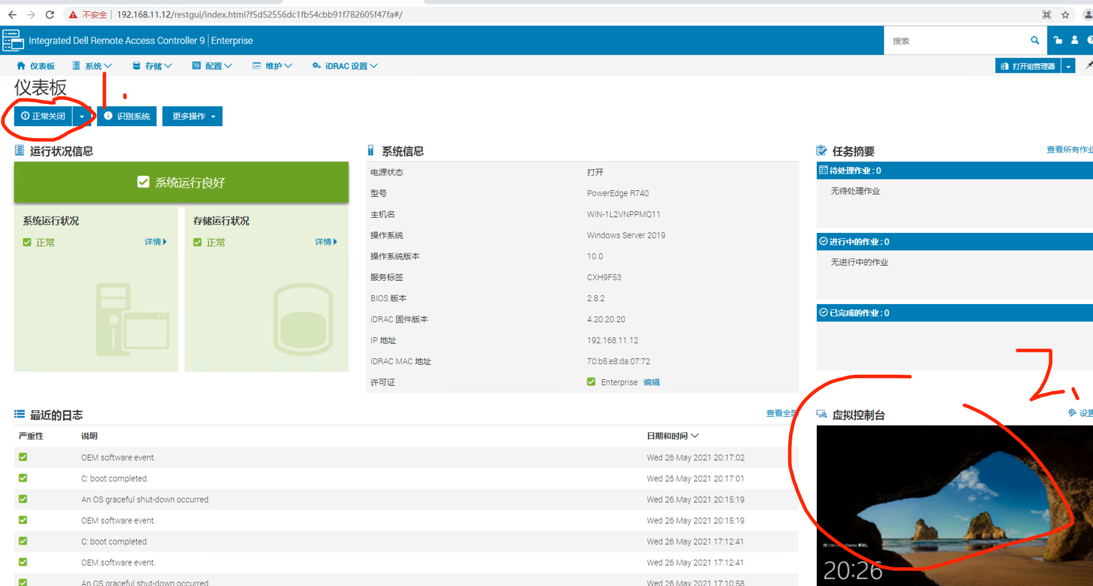Viewport: 1093px width, 586px height.
Task: Click the system health 正常 check icon
Action: (x=27, y=242)
